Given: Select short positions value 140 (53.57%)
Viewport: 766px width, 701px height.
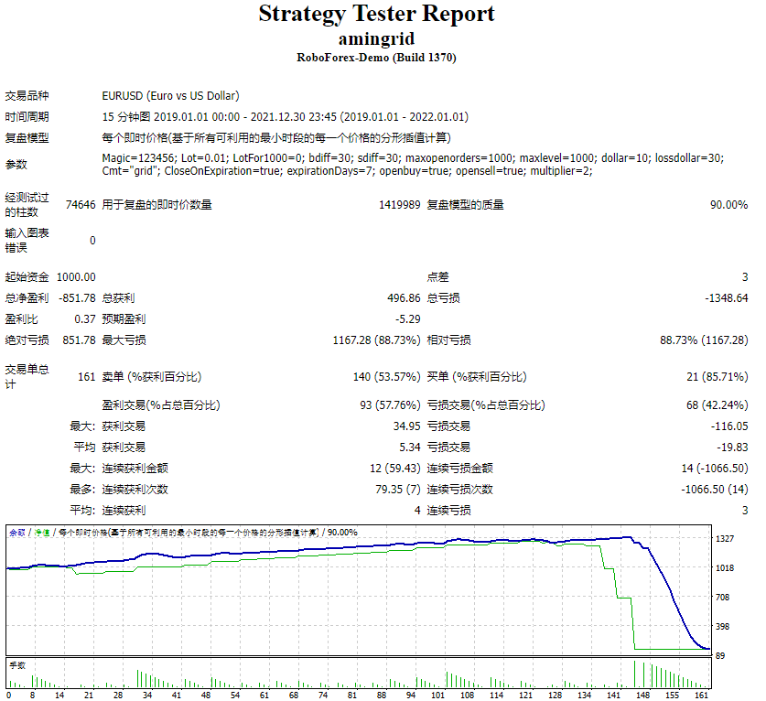Looking at the screenshot, I should click(x=386, y=377).
